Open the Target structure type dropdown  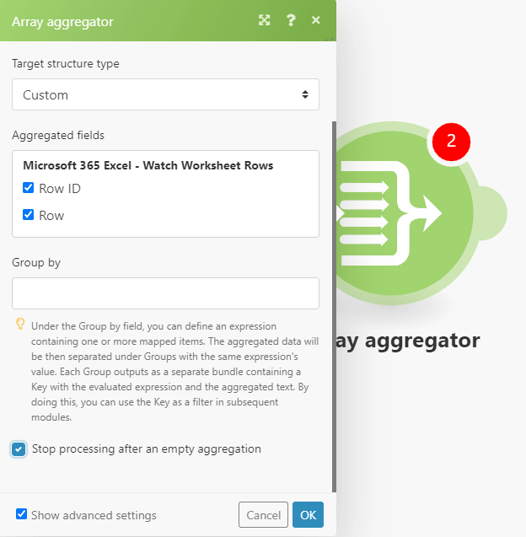click(x=165, y=94)
